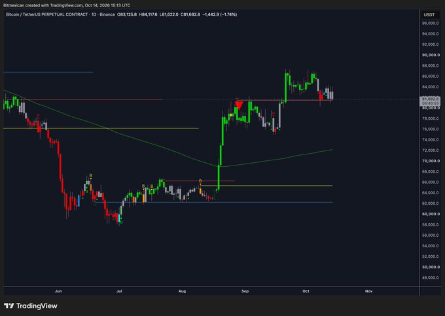Click the 94,000.0 price axis label

430,34
